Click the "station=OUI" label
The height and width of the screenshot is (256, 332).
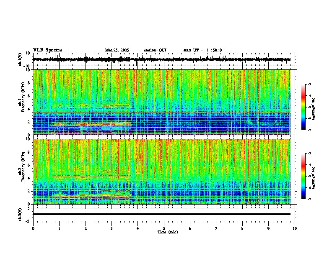tap(155, 50)
